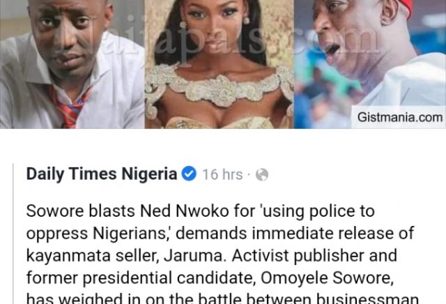This screenshot has height=304, width=446.
Task: Select the name "Omoyele Sowore" in post text
Action: point(327,278)
